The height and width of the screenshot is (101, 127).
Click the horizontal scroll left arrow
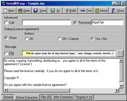pyautogui.click(x=6, y=90)
